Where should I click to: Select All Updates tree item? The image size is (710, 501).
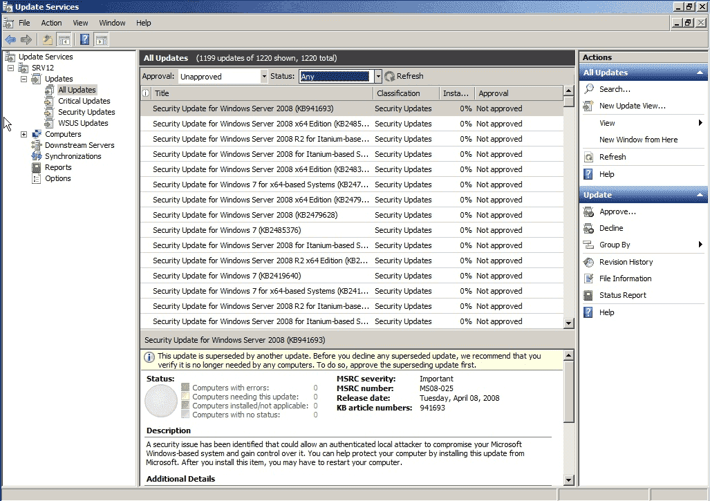click(77, 90)
